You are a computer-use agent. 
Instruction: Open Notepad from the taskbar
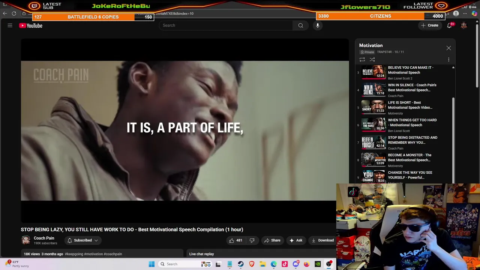(x=229, y=264)
